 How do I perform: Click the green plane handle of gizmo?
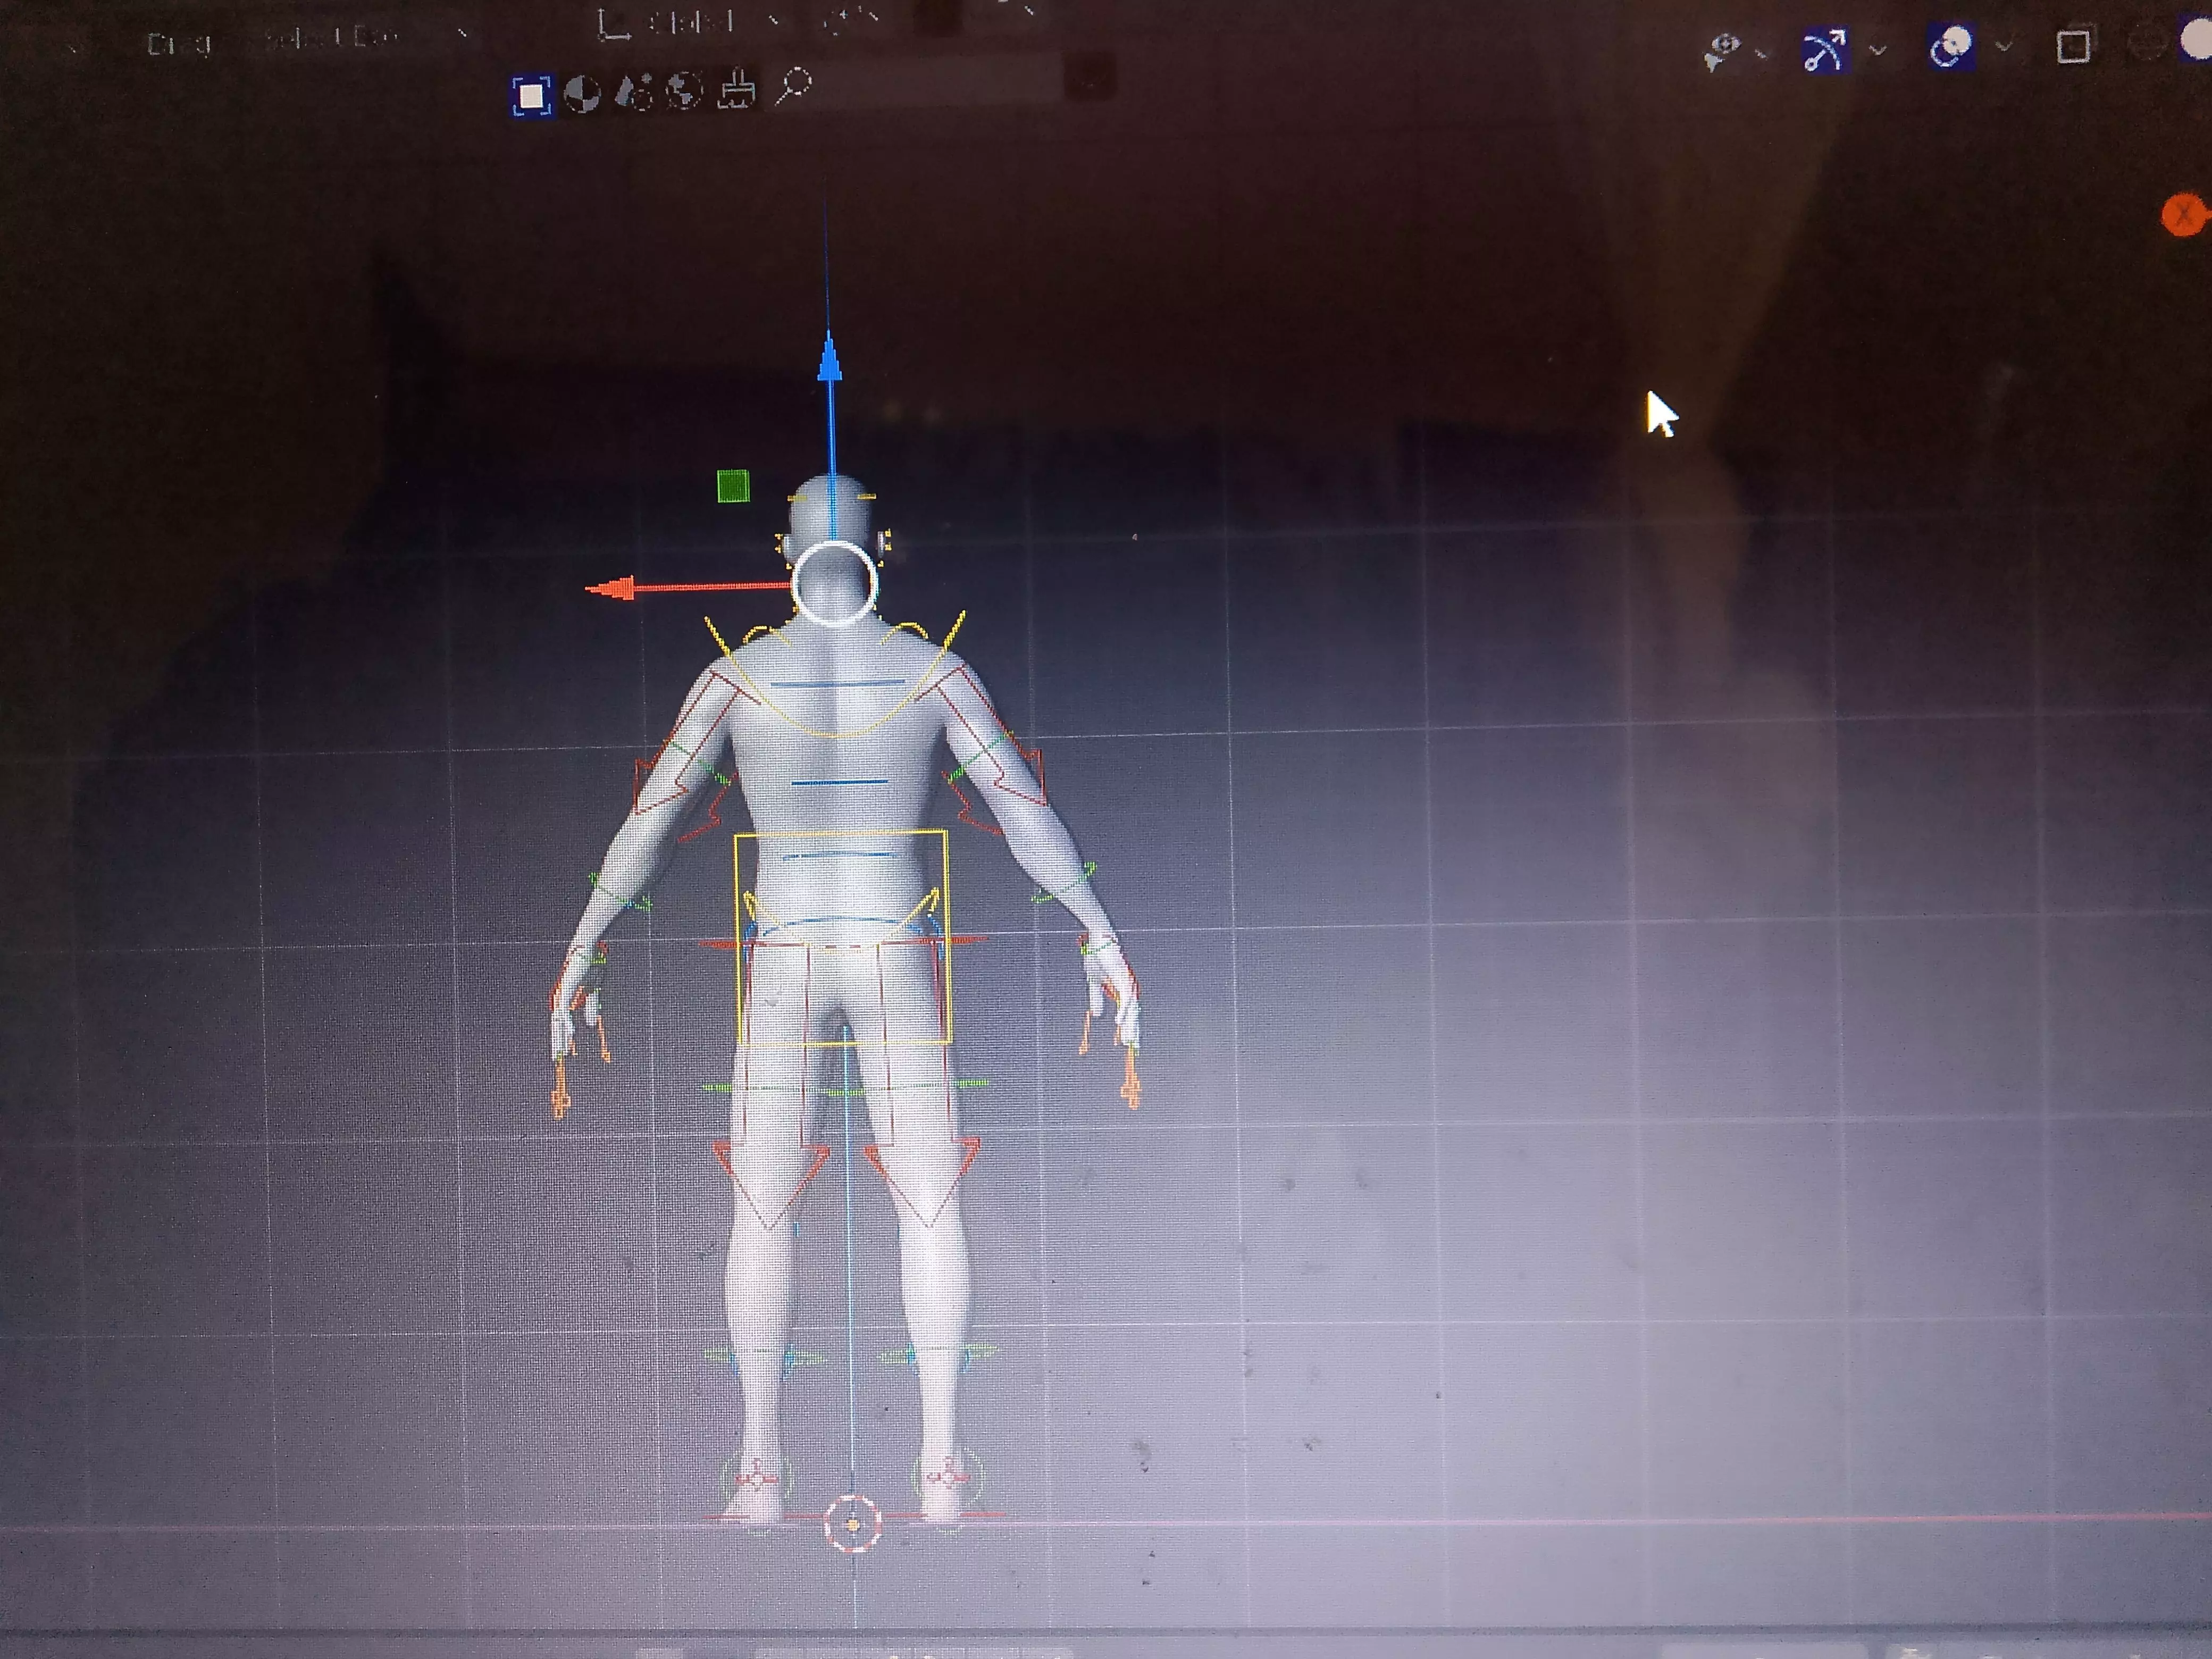coord(733,486)
